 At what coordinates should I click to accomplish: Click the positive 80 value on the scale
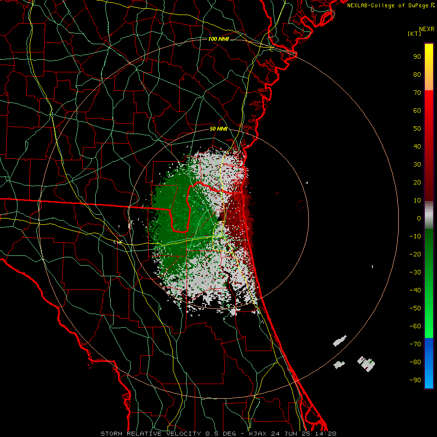point(417,74)
